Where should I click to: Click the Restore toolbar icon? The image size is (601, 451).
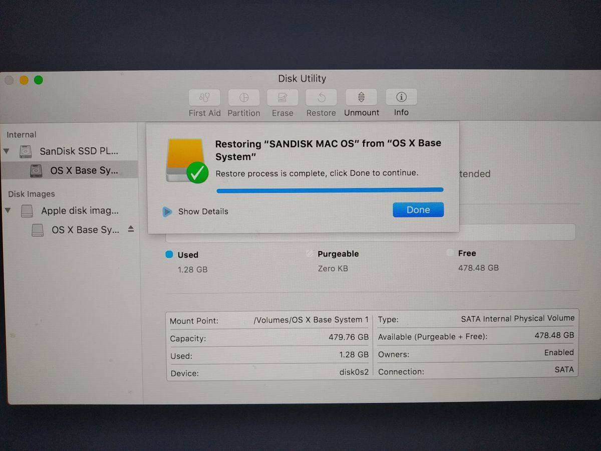point(322,97)
